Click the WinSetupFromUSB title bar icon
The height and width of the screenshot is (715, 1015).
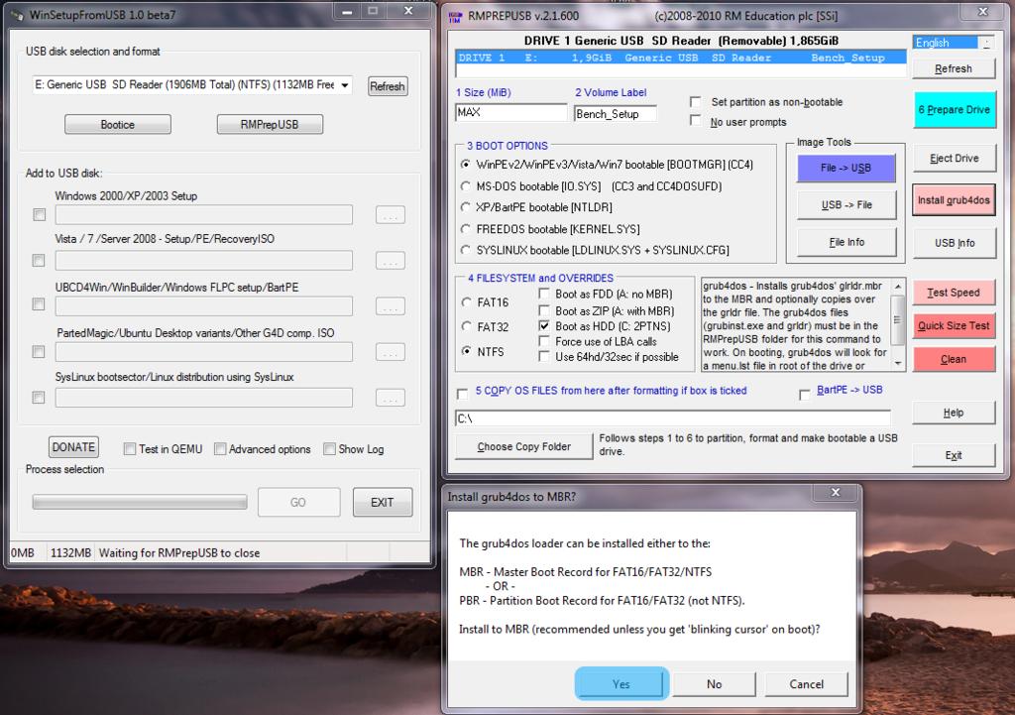(x=16, y=14)
